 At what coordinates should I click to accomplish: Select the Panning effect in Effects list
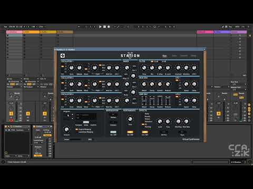tap(148, 127)
